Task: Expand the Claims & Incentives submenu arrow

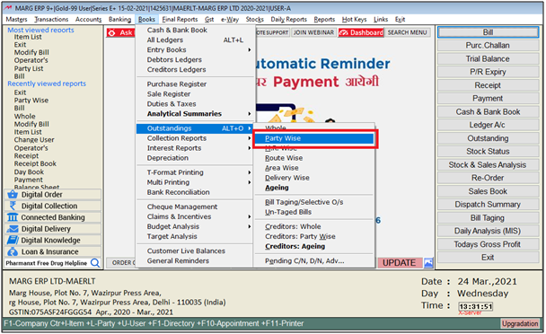Action: (x=250, y=216)
